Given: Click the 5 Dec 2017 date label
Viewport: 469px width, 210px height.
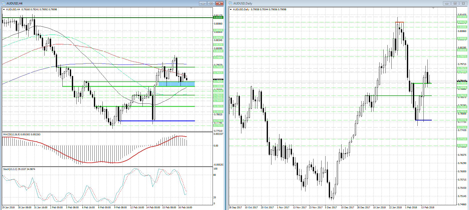Looking at the screenshot, I should (x=331, y=207).
